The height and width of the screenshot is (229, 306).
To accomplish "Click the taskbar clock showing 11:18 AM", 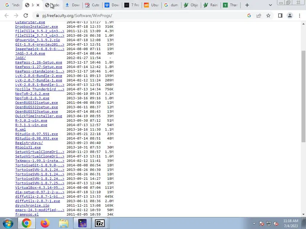I will coord(290,223).
